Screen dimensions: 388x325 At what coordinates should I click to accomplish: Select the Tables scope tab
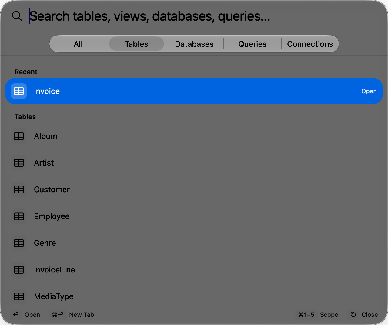pyautogui.click(x=136, y=44)
